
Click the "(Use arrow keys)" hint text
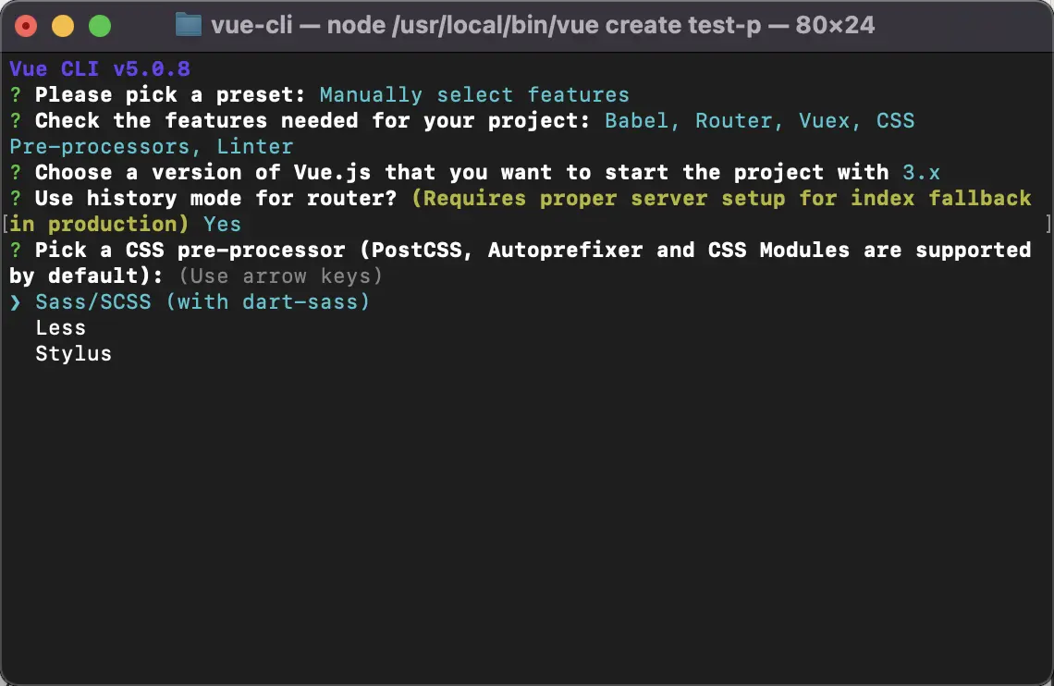point(280,276)
